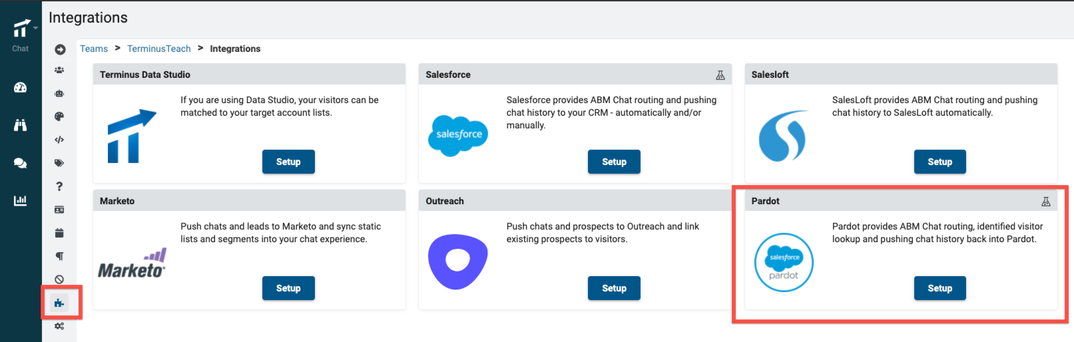Image resolution: width=1074 pixels, height=342 pixels.
Task: Open the tags icon
Action: coord(59,163)
